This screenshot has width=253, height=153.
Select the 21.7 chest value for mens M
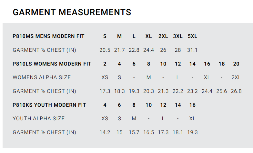pos(119,50)
